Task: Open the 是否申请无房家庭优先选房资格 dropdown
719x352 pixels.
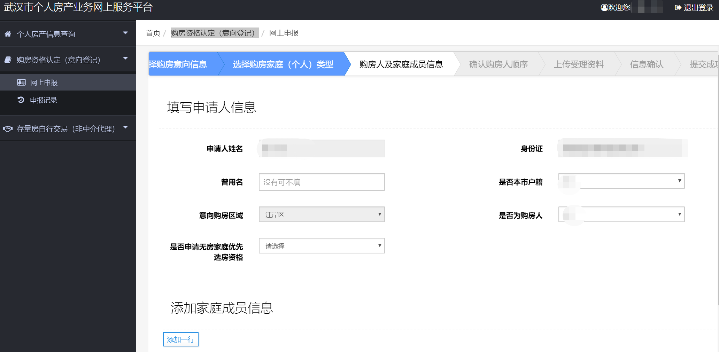Action: (x=322, y=246)
